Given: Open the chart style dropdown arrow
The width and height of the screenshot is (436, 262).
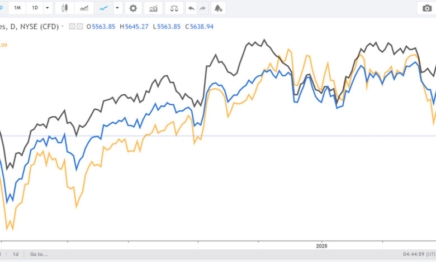Looking at the screenshot, I should (117, 8).
